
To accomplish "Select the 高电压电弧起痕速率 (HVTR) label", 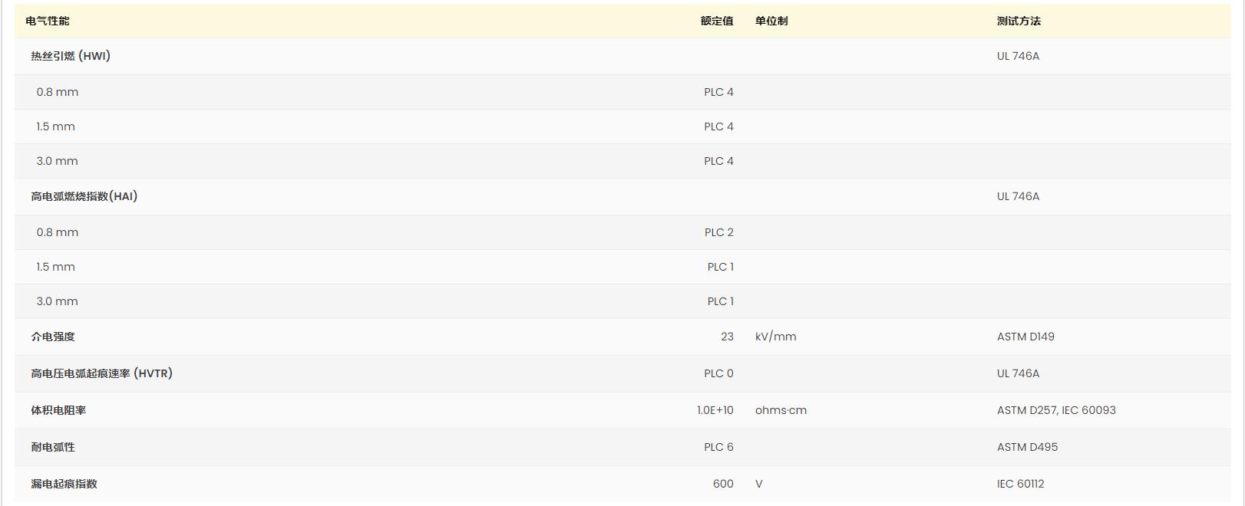I will 101,373.
